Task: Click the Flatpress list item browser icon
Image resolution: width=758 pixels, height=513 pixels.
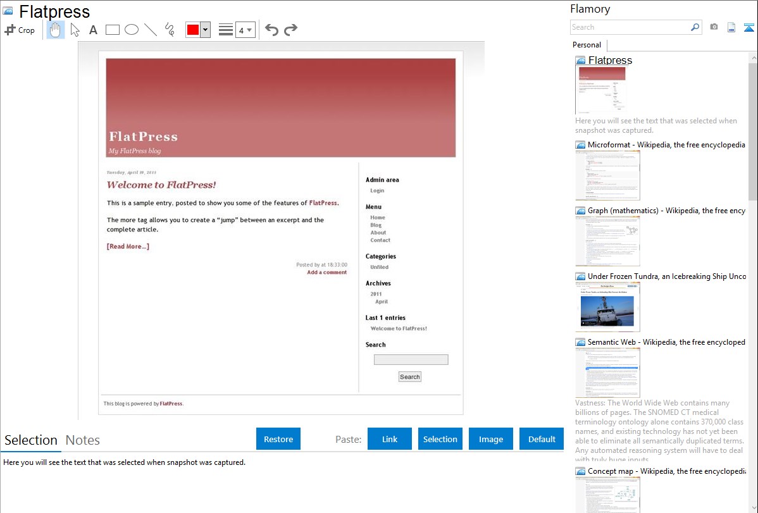Action: tap(580, 61)
